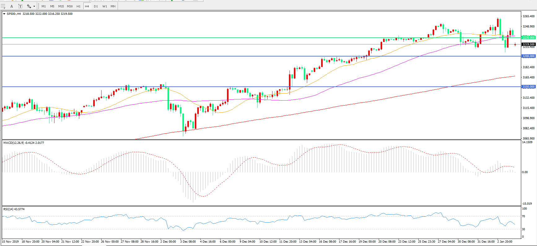
Task: Click the green 3230.000 price level label
Action: 528,37
